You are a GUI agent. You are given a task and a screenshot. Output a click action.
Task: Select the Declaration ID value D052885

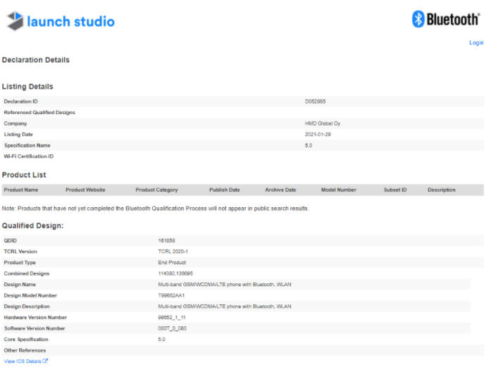(x=315, y=101)
